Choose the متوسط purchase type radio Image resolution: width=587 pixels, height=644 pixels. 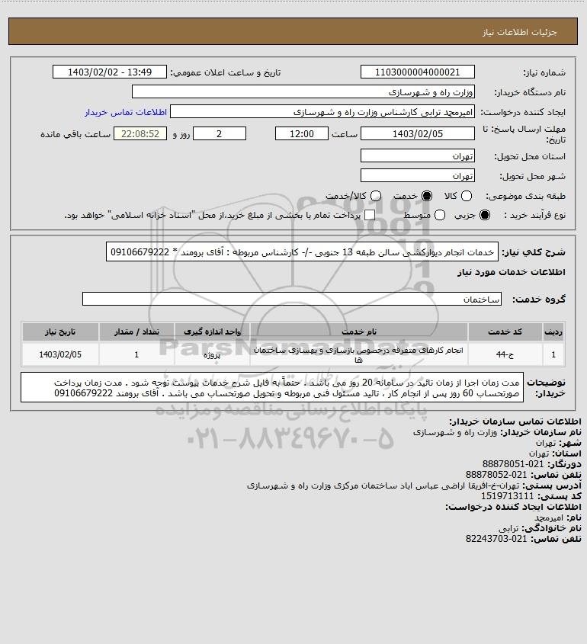pos(440,215)
